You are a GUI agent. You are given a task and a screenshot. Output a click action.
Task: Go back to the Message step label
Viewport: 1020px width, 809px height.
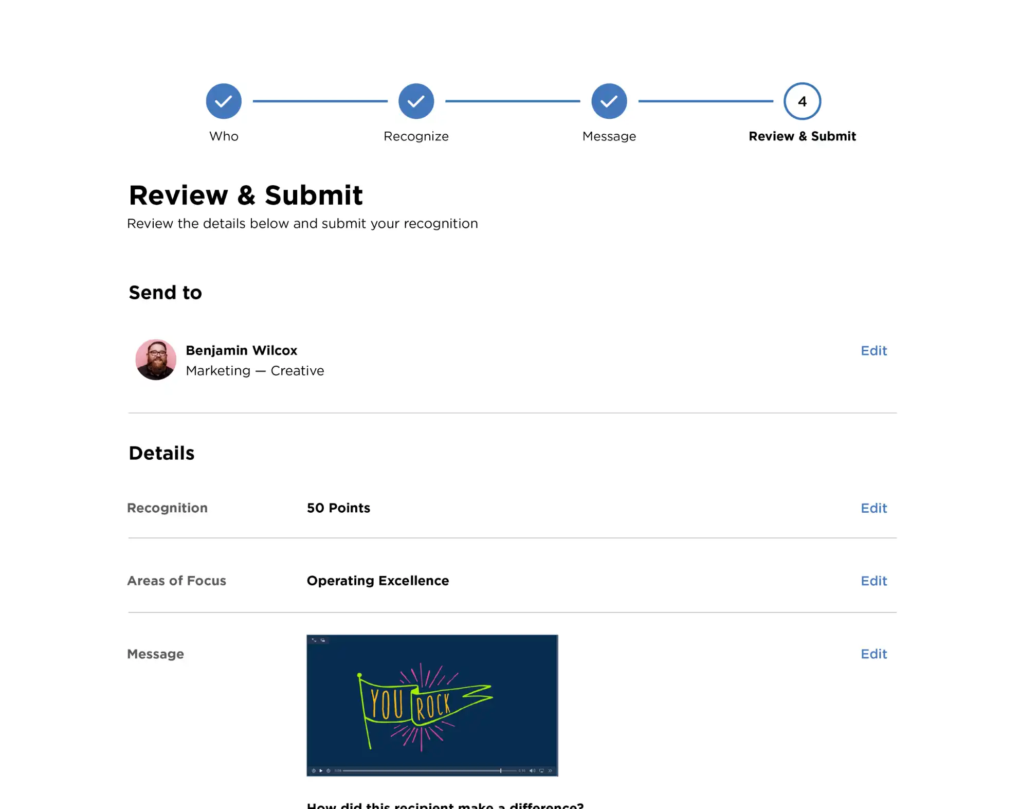tap(609, 136)
